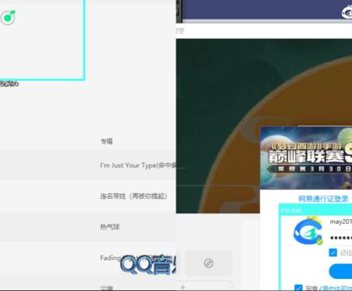The height and width of the screenshot is (291, 352).
Task: Click the 网易通行证登录 heading
Action: 323,199
